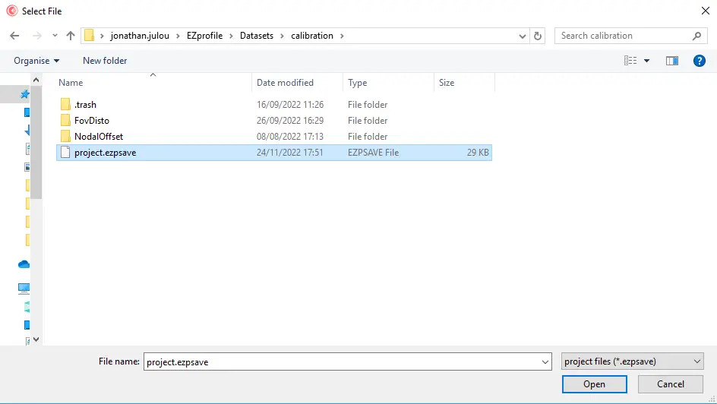
Task: Toggle the preview pane icon
Action: coord(671,61)
